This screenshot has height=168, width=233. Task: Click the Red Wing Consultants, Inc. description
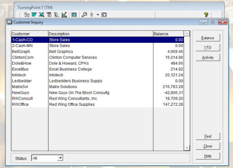[73, 98]
